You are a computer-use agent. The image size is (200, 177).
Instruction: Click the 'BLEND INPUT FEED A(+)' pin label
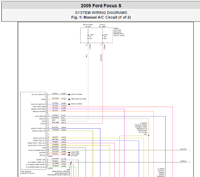pos(36,143)
